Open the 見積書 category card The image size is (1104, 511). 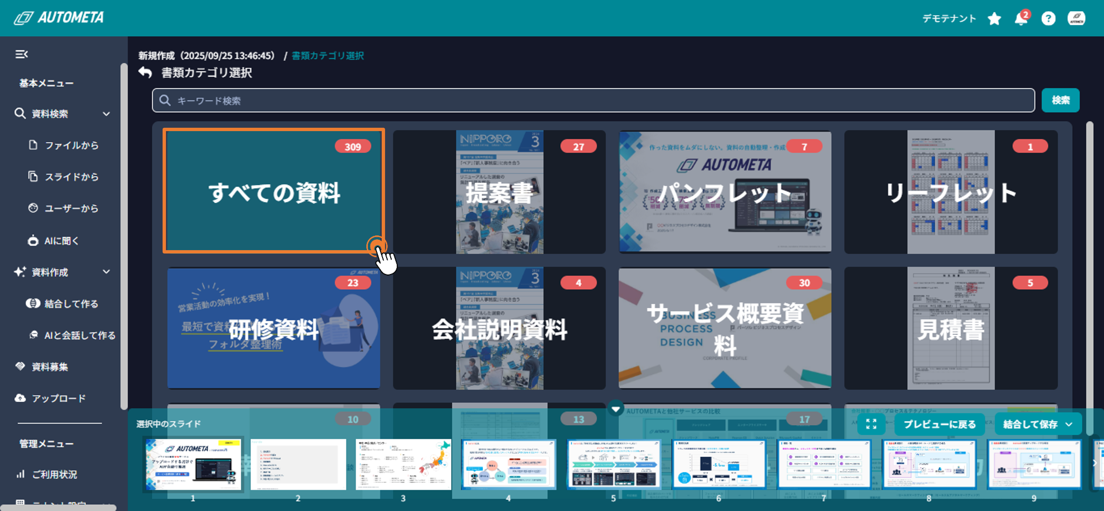tap(950, 328)
